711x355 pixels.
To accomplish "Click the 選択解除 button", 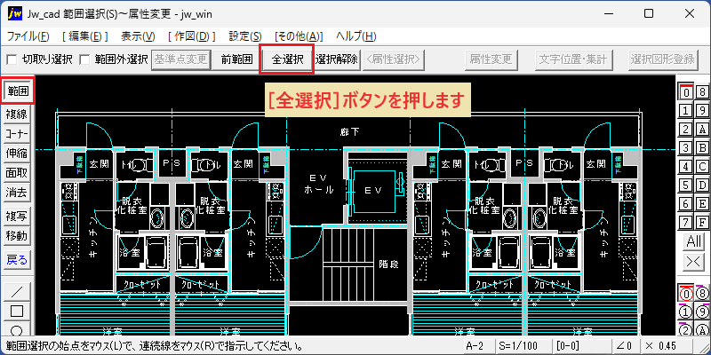I will point(337,59).
